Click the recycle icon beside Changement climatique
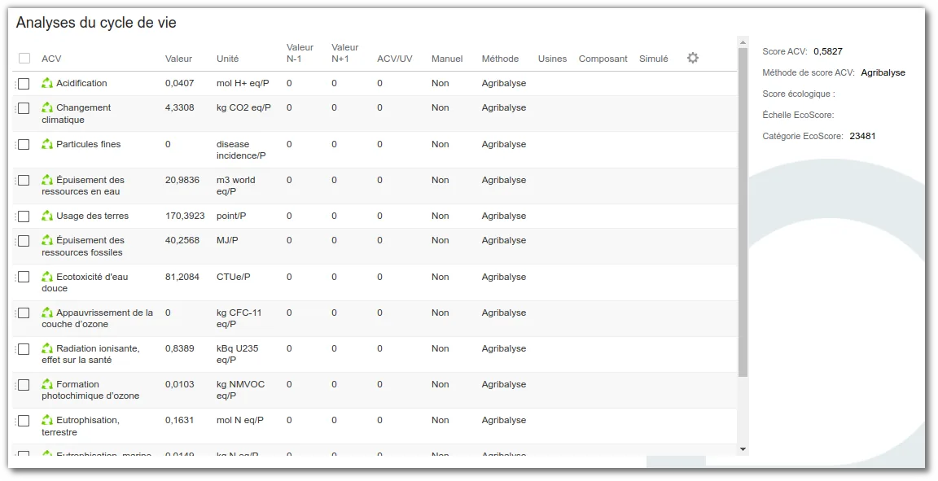The height and width of the screenshot is (481, 938). click(x=47, y=107)
